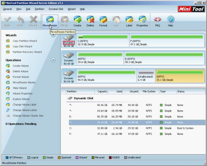Open the Disk menu
Image resolution: width=207 pixels, height=166 pixels.
(x=28, y=9)
